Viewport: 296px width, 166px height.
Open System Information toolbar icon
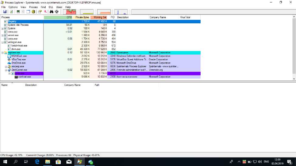tap(18, 12)
